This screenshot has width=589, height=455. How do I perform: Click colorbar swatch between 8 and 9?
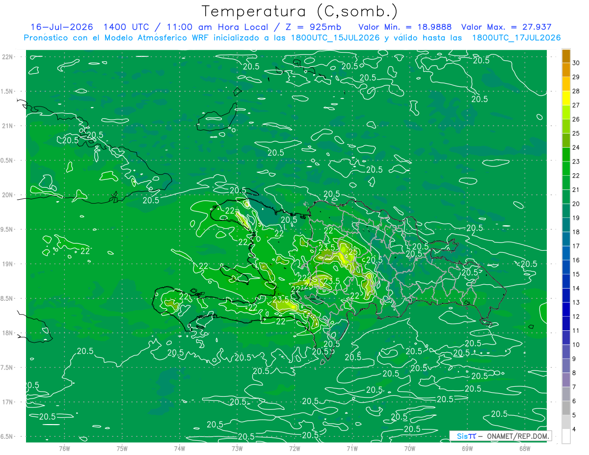coord(566,366)
